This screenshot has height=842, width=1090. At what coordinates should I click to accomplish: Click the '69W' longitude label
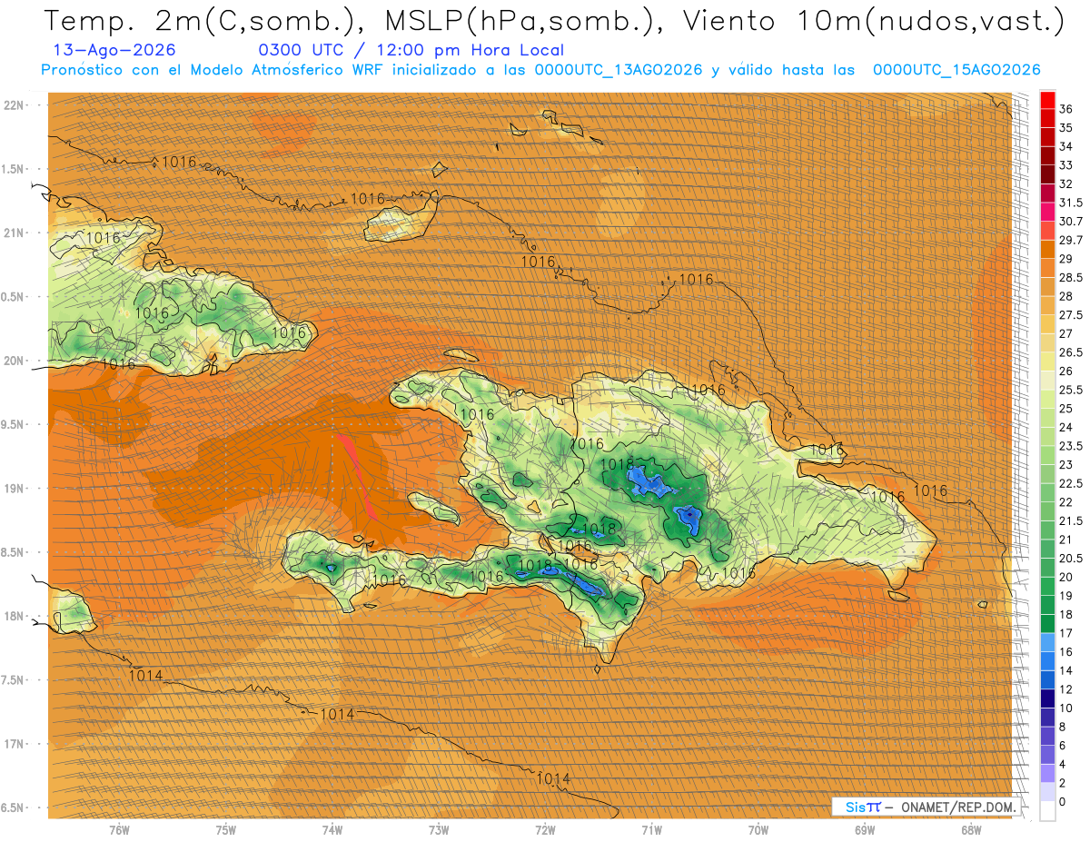click(x=865, y=830)
